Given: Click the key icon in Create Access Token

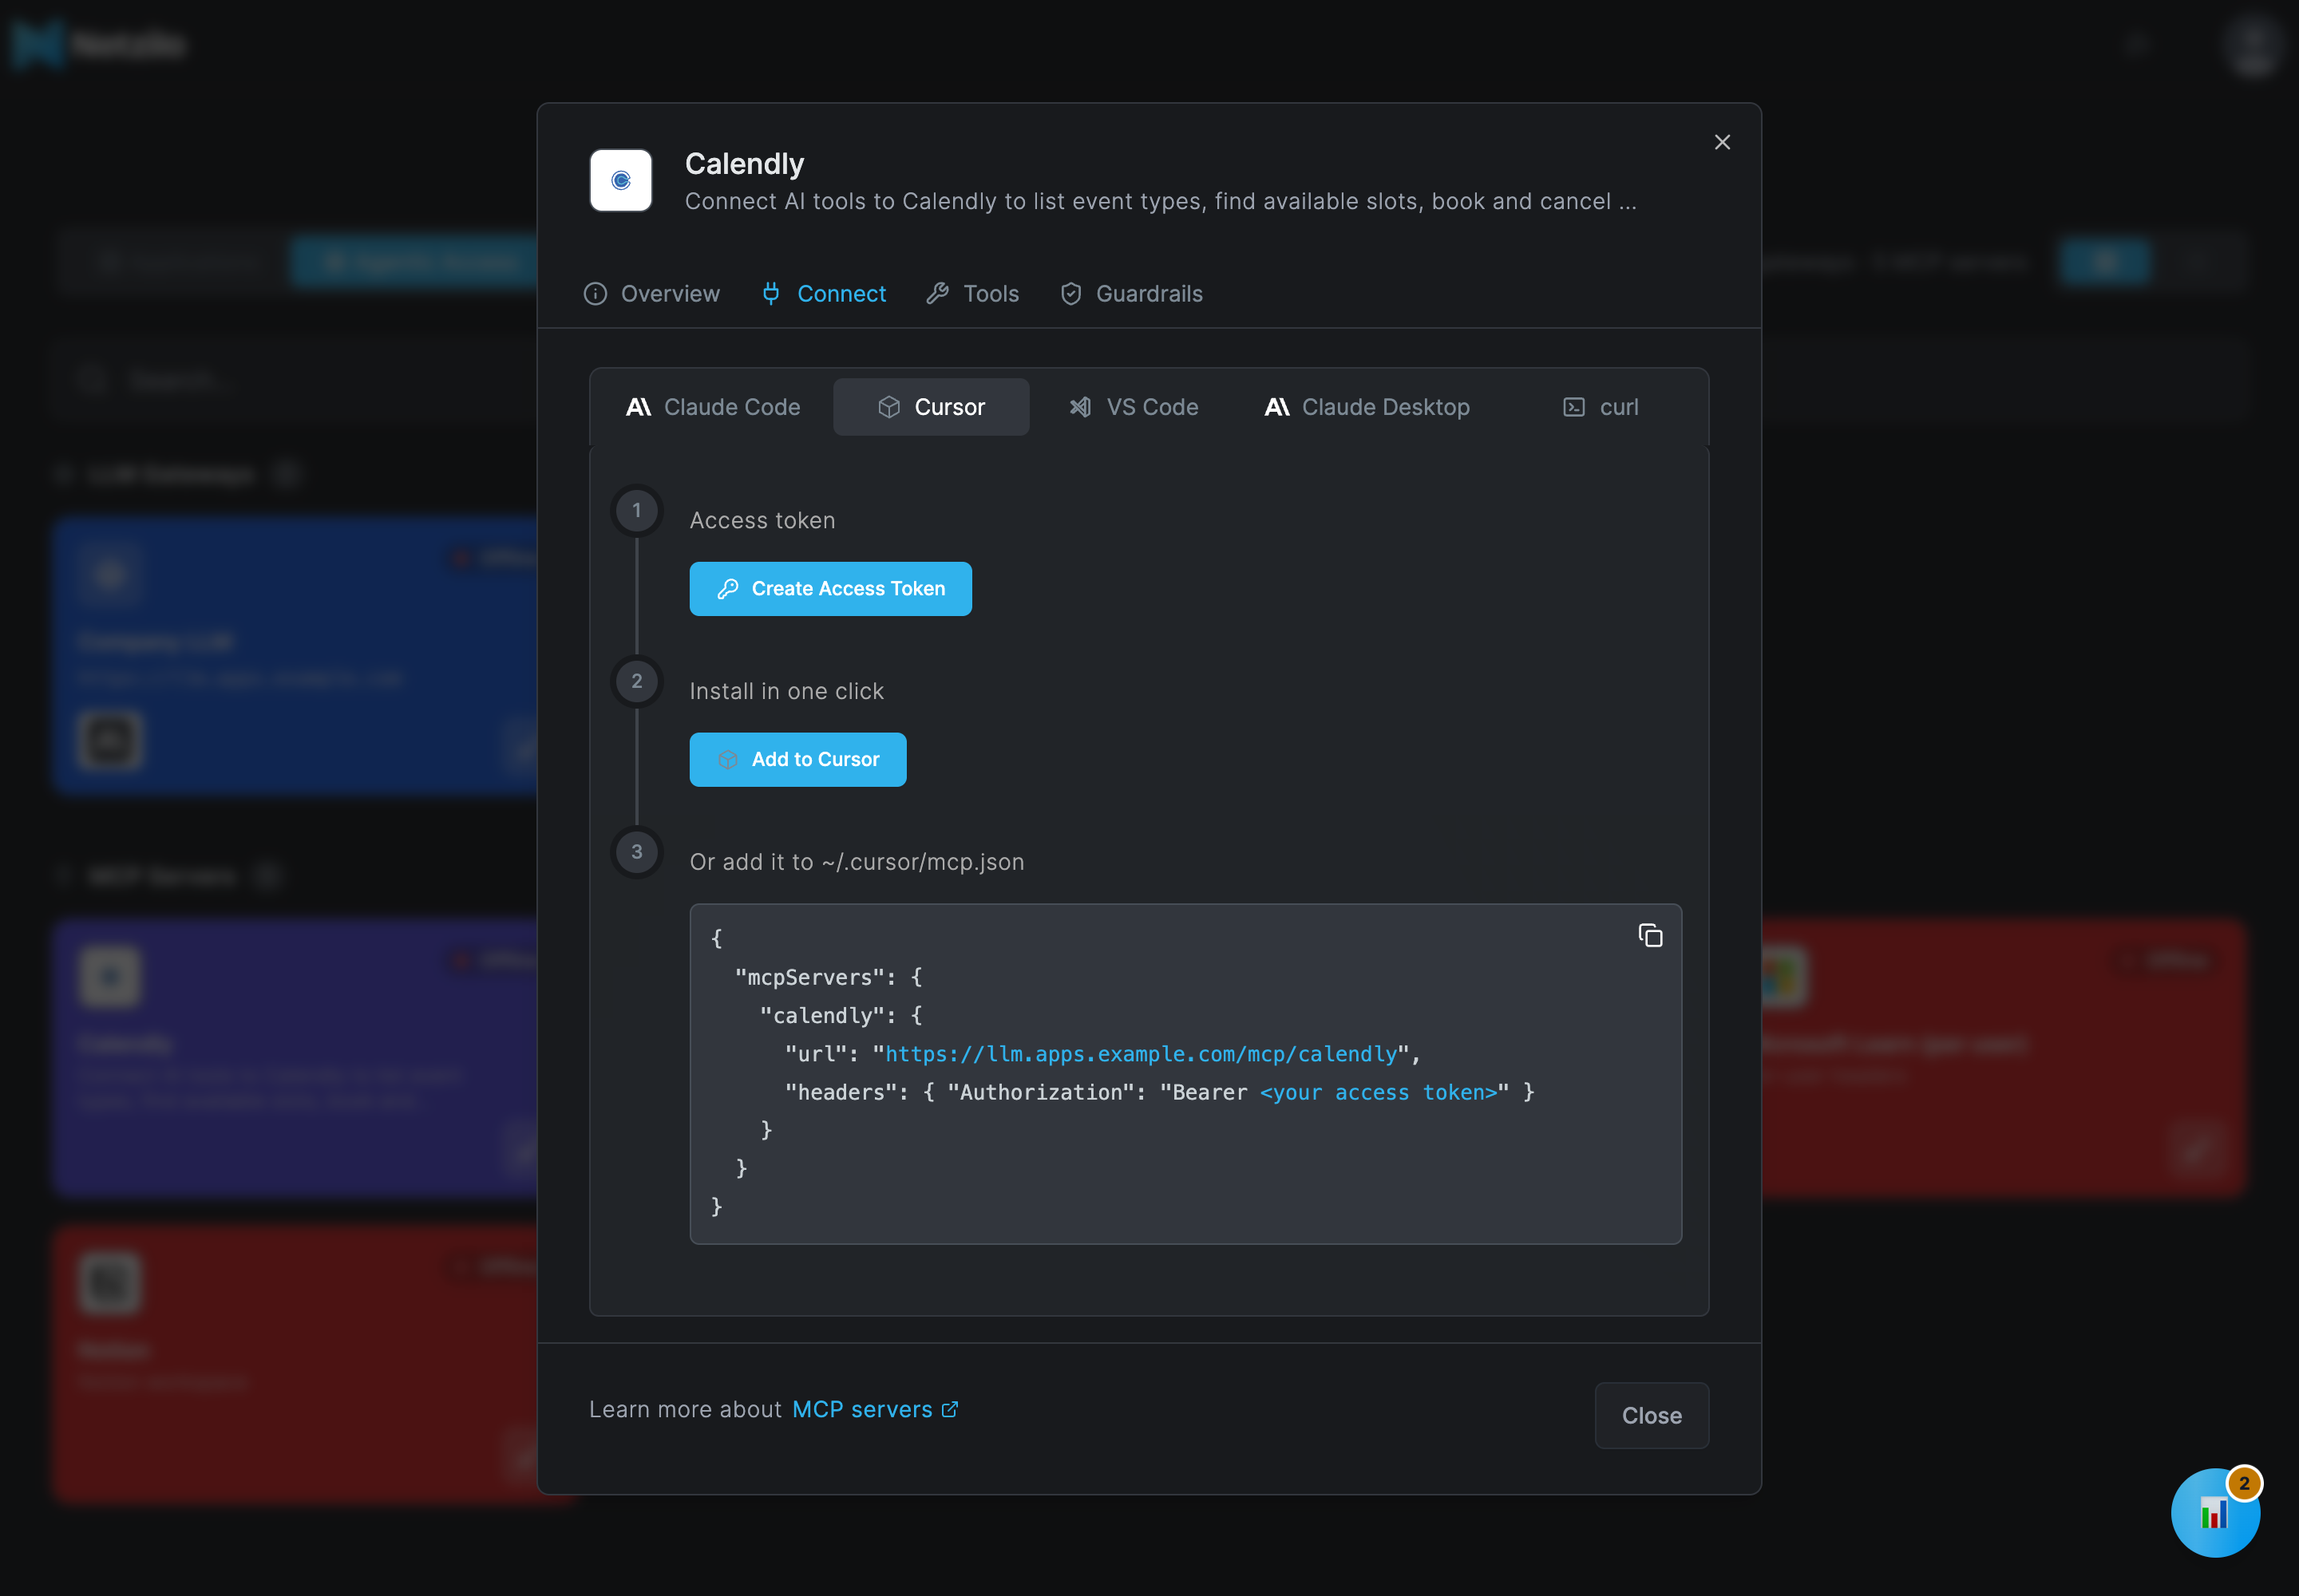Looking at the screenshot, I should (x=727, y=589).
